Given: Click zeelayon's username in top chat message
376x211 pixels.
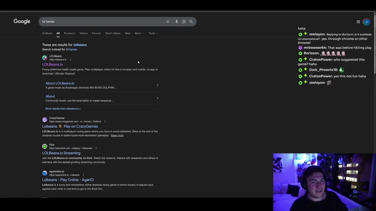Looking at the screenshot, I should tap(317, 34).
